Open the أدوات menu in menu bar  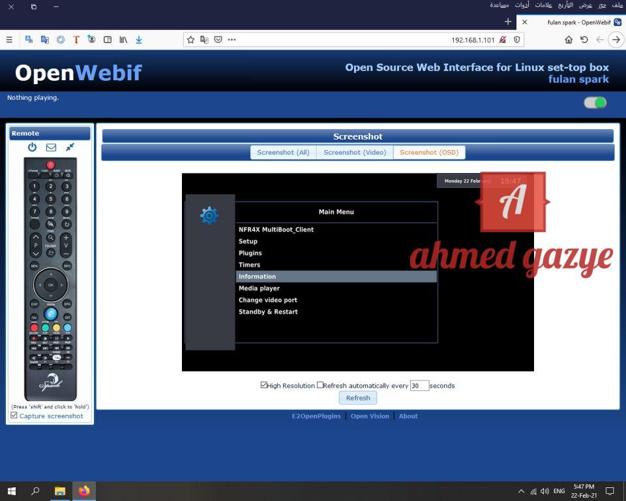point(522,5)
